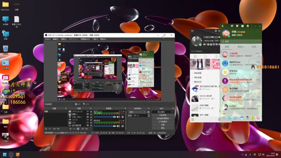Click the 设置 button in OBS controls
Viewport: 281px width, 158px height.
163,125
